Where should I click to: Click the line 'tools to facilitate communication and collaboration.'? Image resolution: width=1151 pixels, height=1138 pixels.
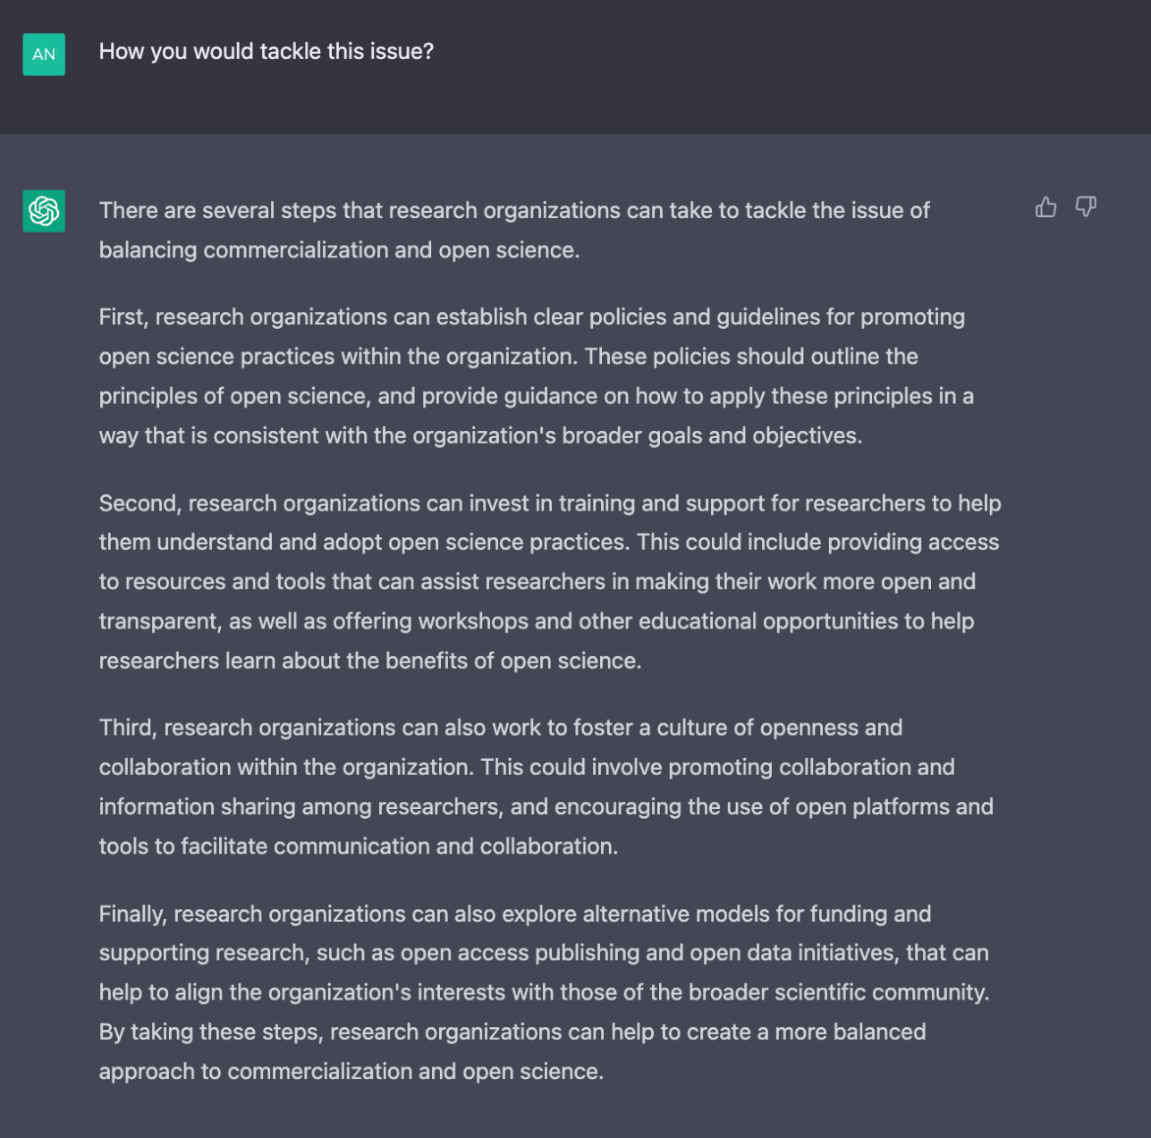[359, 847]
